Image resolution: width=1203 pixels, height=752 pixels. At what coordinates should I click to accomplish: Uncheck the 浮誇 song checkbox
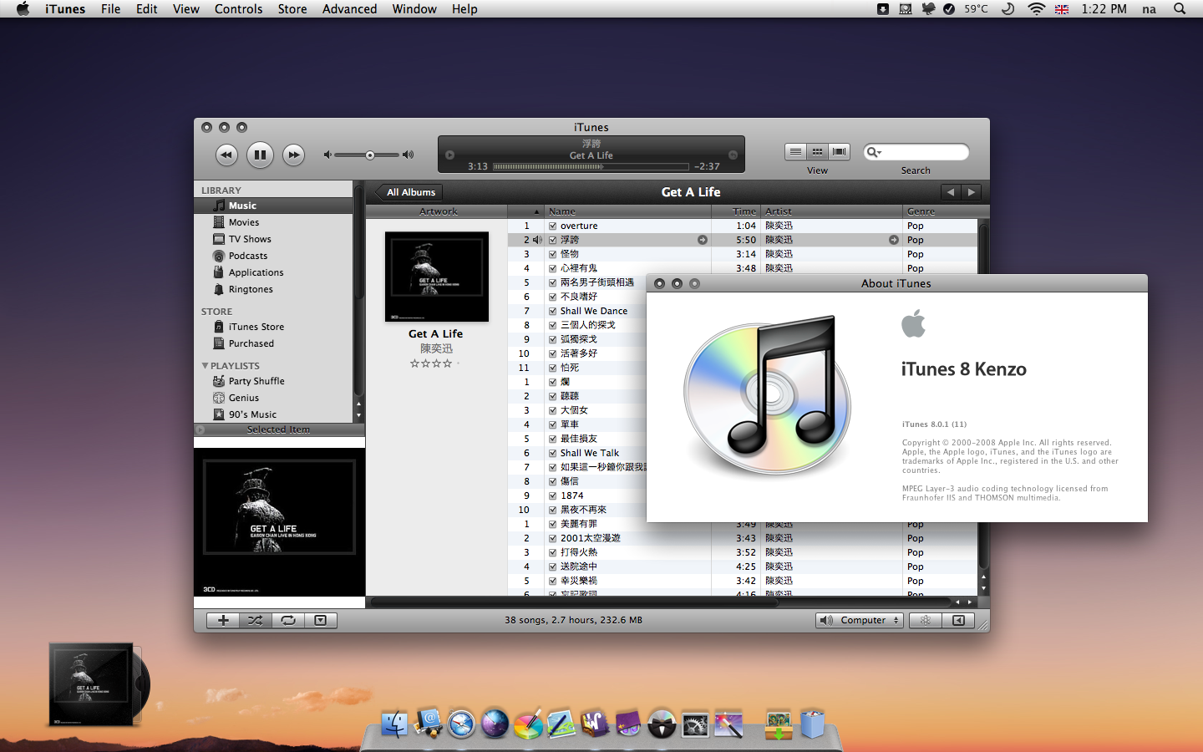coord(552,240)
